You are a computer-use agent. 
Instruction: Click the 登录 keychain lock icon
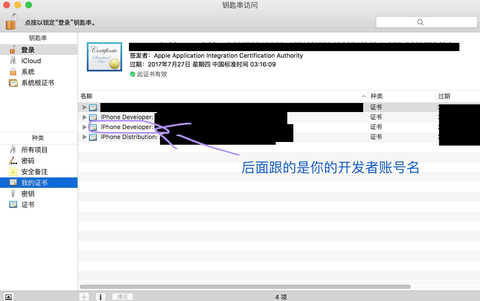13,50
